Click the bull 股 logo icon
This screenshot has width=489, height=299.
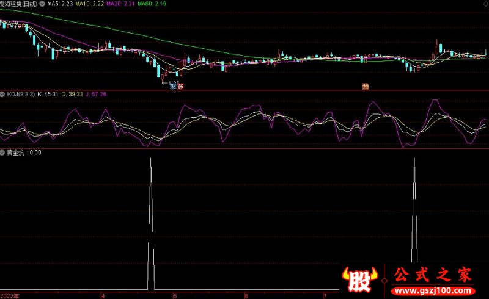(x=359, y=279)
